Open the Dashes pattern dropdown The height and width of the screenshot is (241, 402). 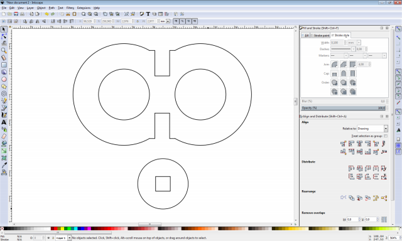(343, 49)
